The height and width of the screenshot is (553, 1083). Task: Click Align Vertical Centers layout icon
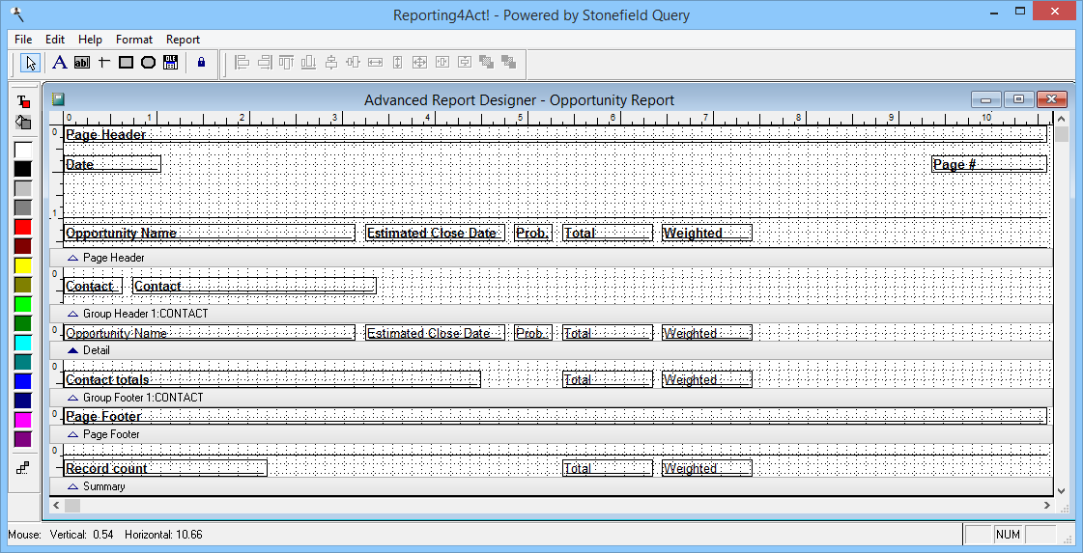330,62
